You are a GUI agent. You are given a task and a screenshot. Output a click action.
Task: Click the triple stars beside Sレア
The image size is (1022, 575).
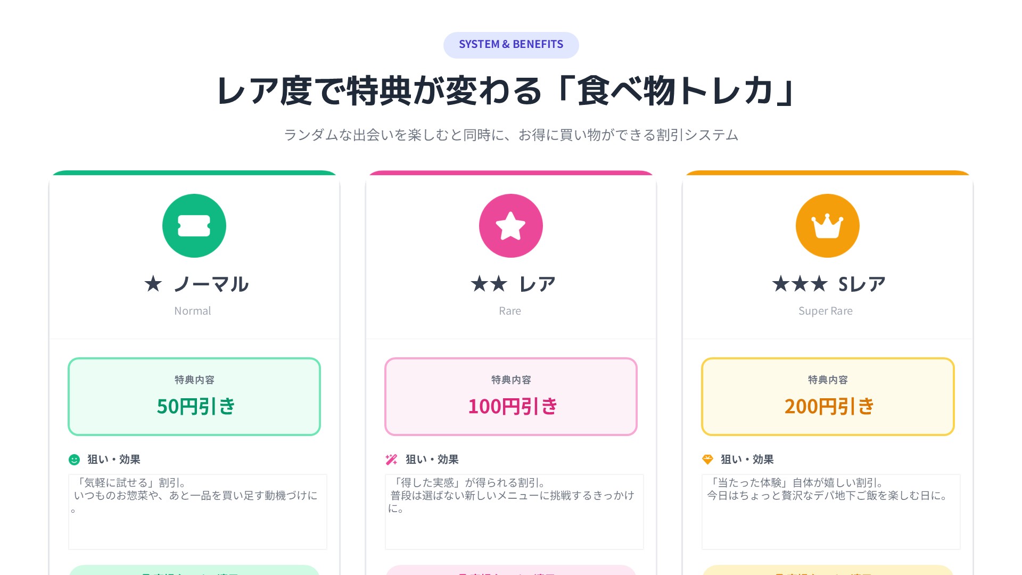800,284
